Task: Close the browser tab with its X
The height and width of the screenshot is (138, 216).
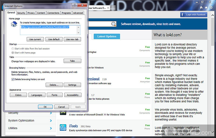Action: [108, 8]
